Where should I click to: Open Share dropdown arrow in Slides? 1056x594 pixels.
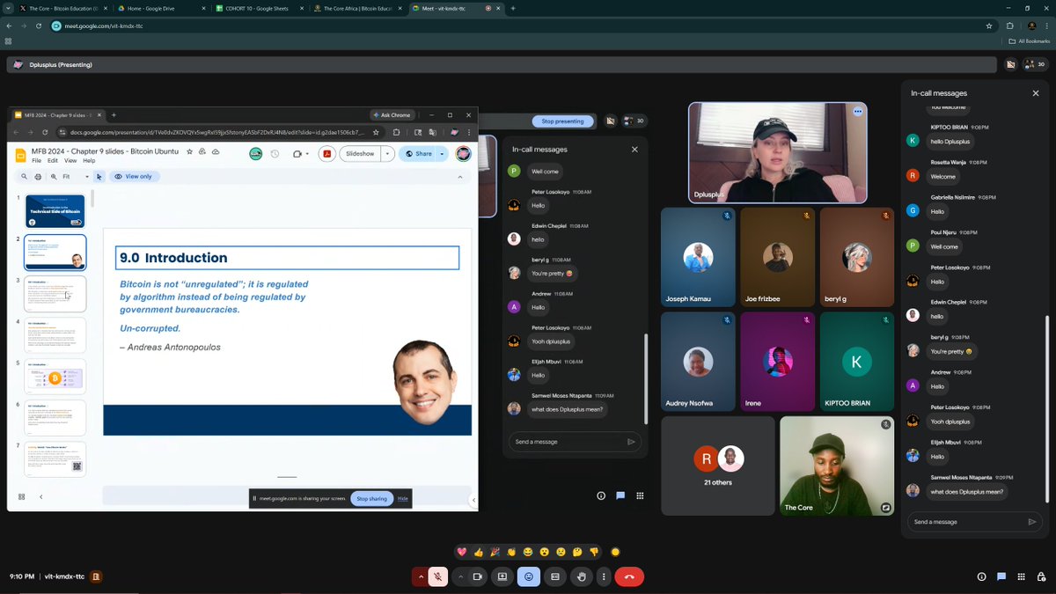tap(443, 153)
